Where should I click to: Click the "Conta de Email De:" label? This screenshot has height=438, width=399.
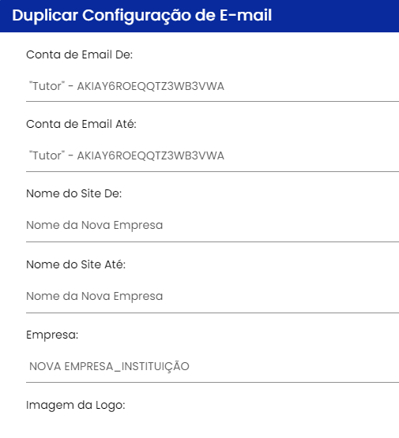(80, 54)
